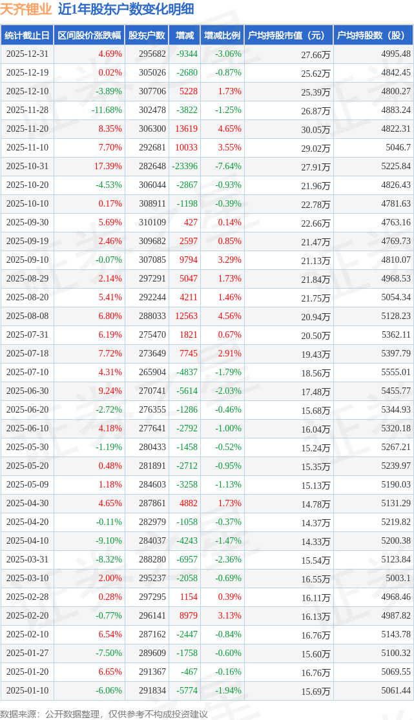This screenshot has width=414, height=720.
Task: Select the 增减 column header
Action: [x=184, y=36]
